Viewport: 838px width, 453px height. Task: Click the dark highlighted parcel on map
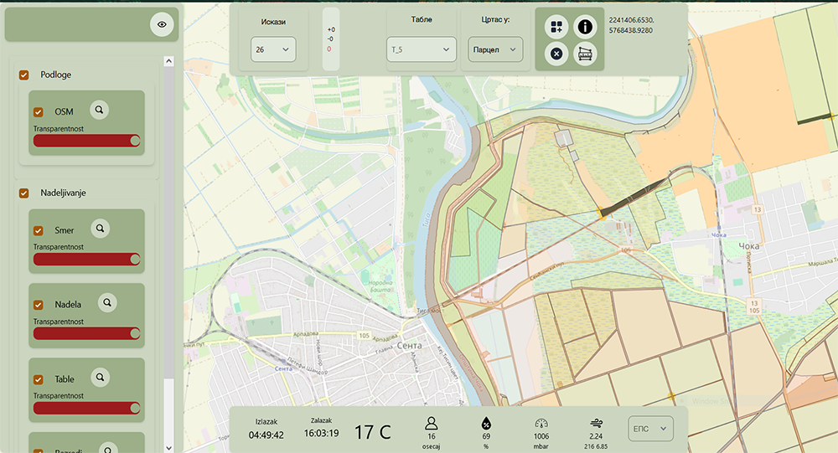pyautogui.click(x=634, y=197)
